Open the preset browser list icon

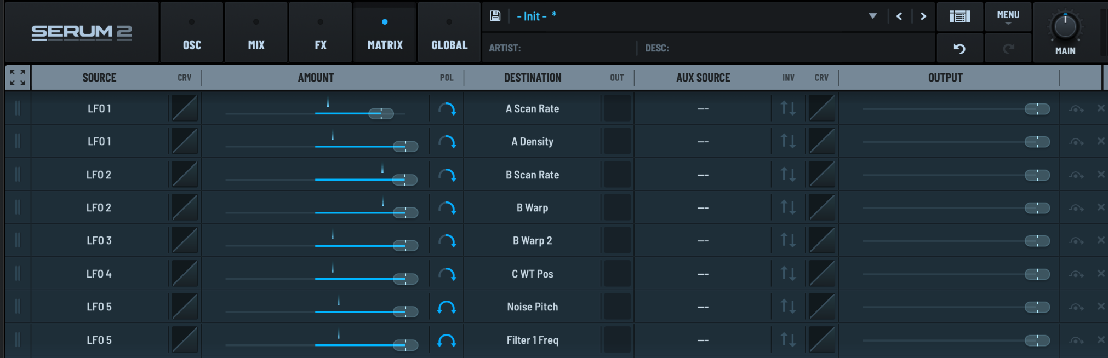click(959, 16)
